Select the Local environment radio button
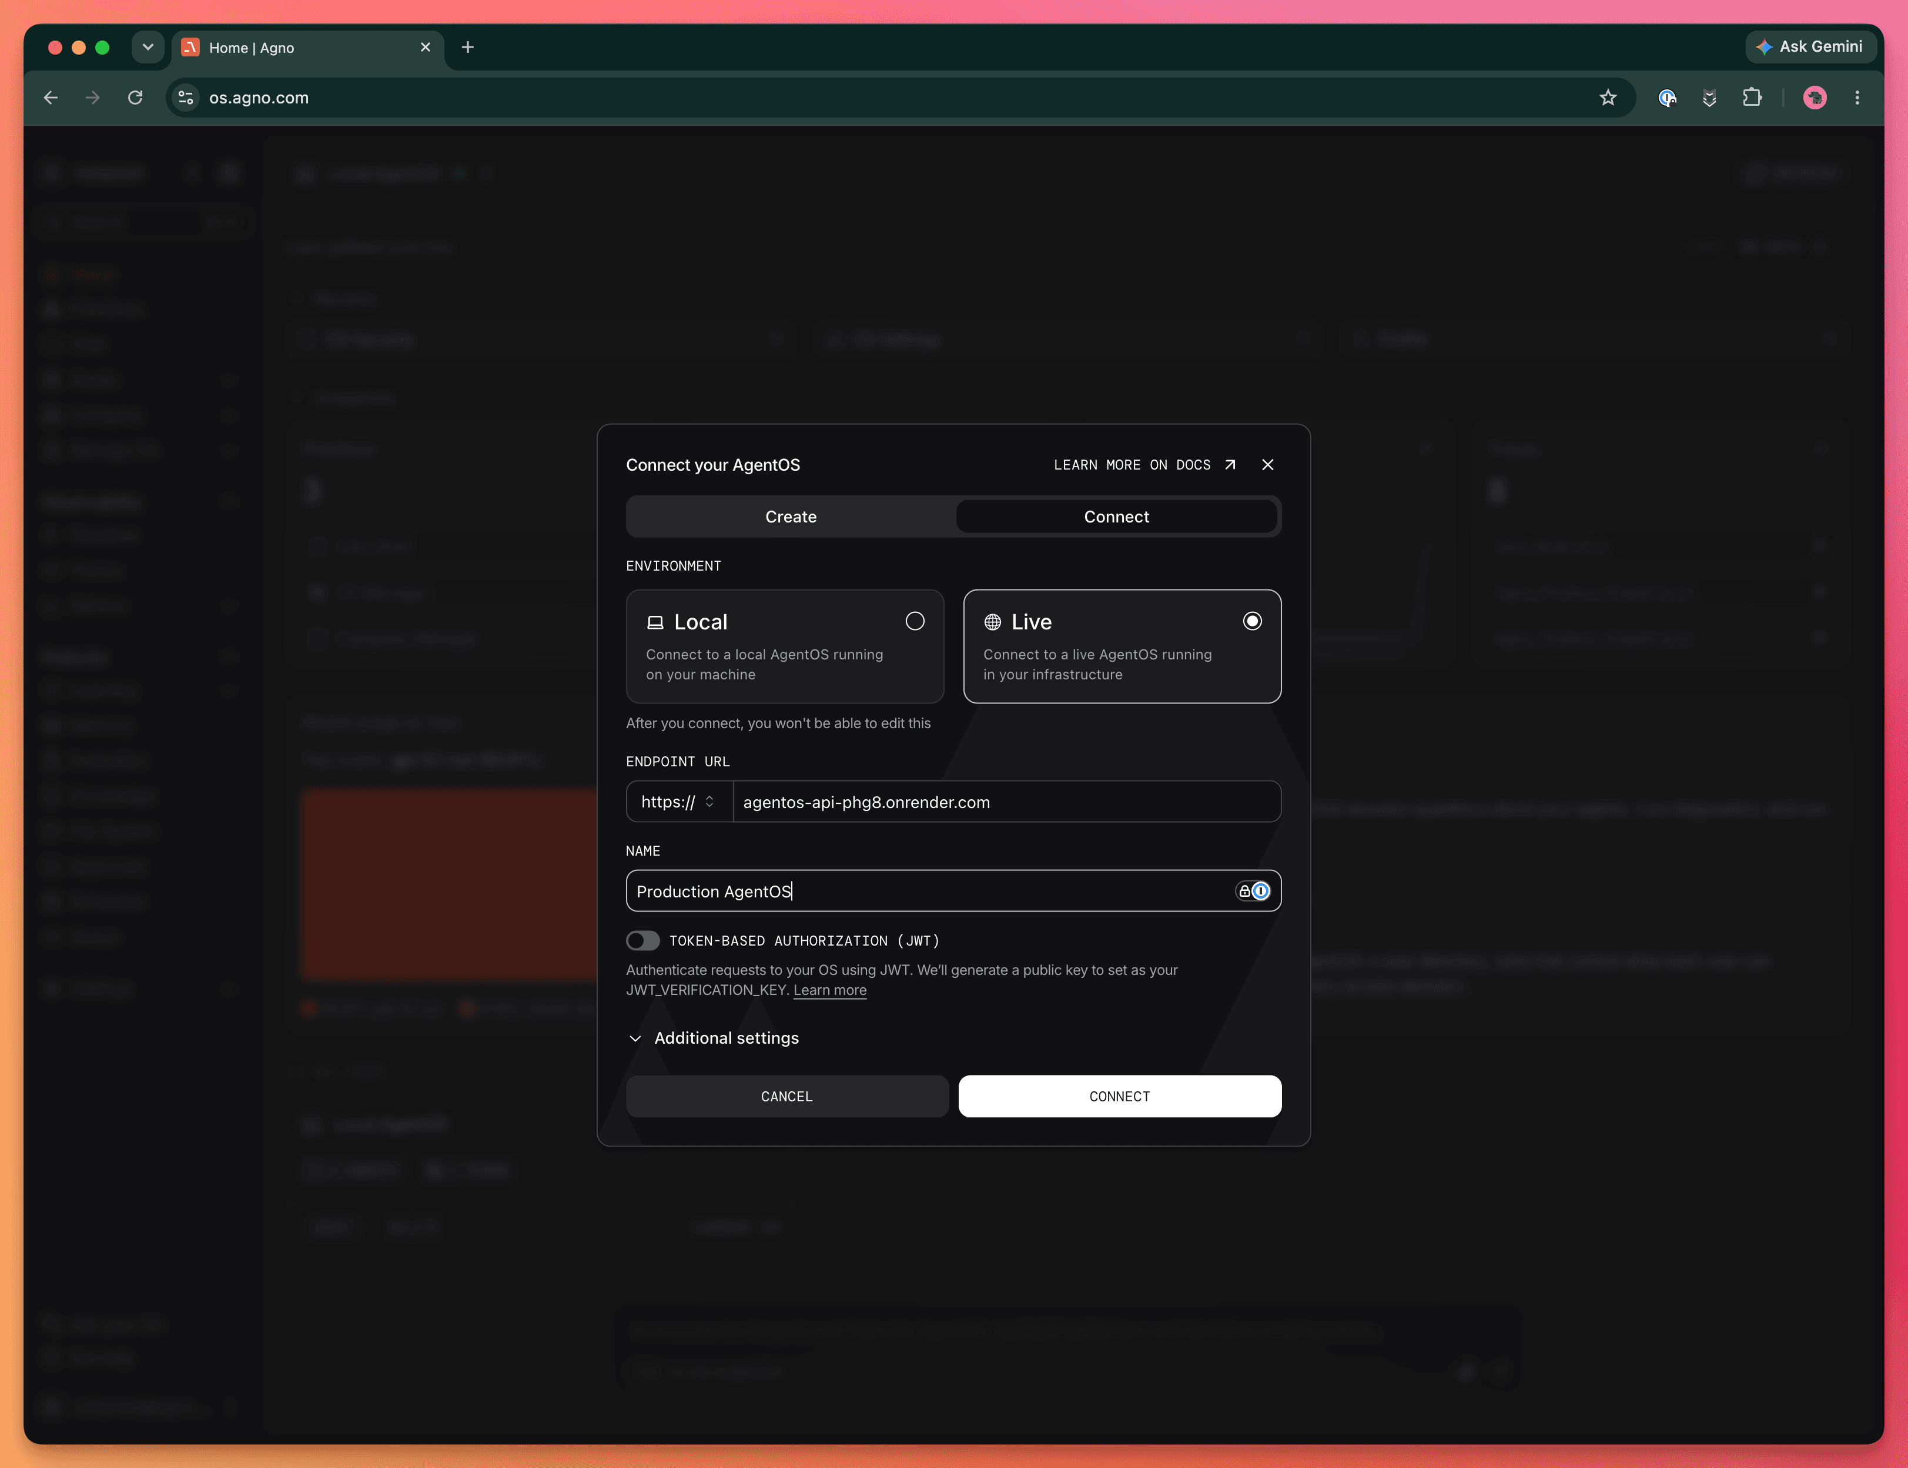This screenshot has width=1908, height=1468. [915, 621]
